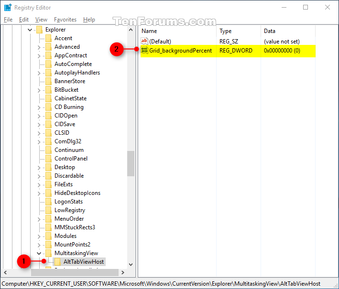Click the Continuum folder icon
339x289 pixels.
(49, 150)
